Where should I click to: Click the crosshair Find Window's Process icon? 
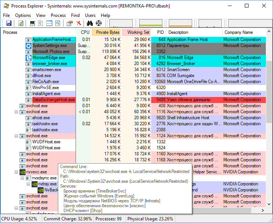click(99, 23)
